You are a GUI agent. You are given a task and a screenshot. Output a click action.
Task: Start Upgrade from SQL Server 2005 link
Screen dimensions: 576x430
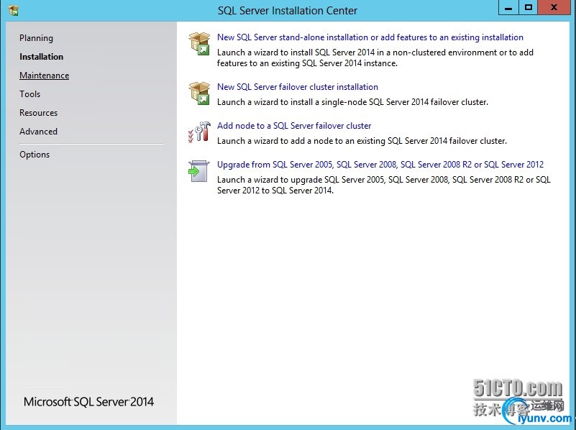(x=380, y=165)
